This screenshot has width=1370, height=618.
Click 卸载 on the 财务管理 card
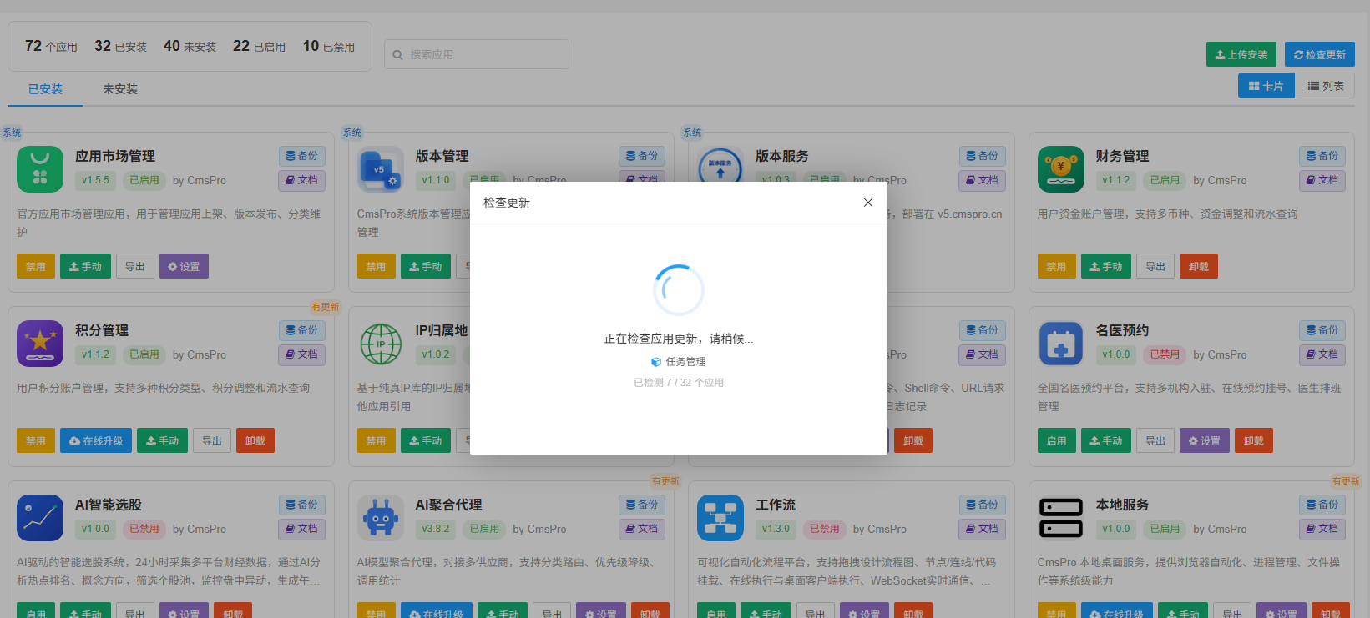(1199, 267)
